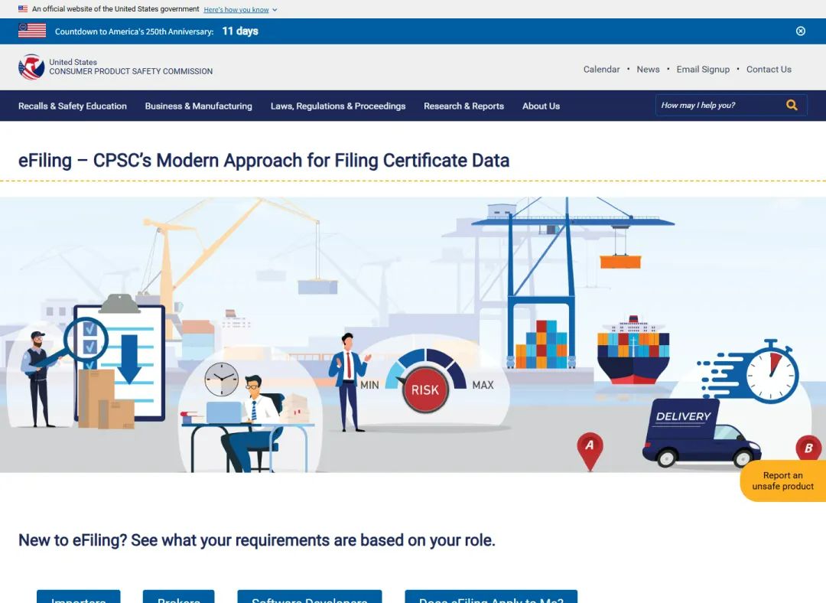Click the page heading eFiling – CPSC's Modern Approach
Image resolution: width=826 pixels, height=603 pixels.
tap(263, 160)
